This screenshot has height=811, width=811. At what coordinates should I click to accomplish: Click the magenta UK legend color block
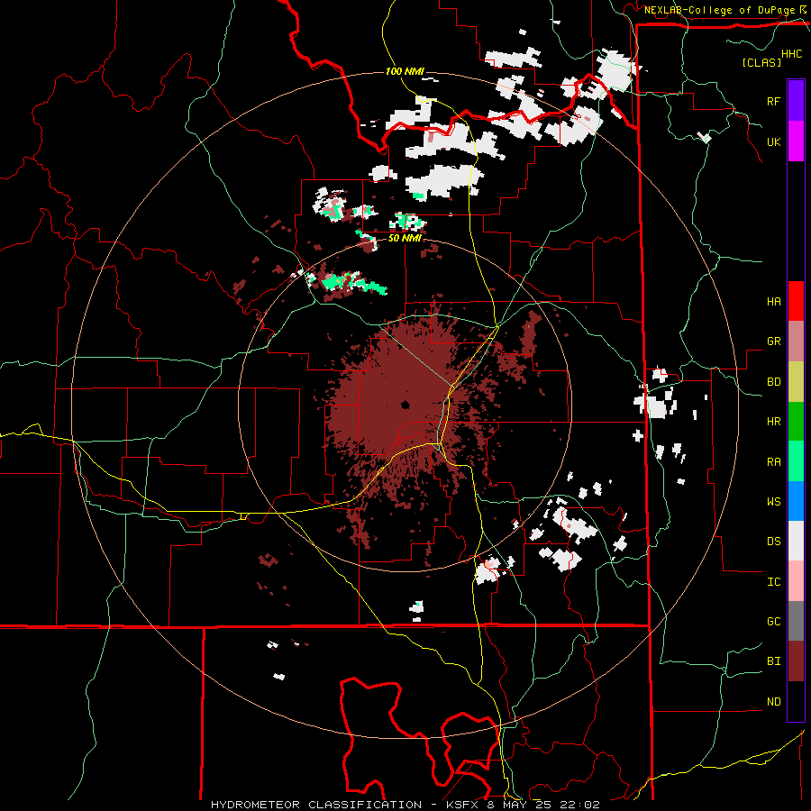pyautogui.click(x=796, y=141)
